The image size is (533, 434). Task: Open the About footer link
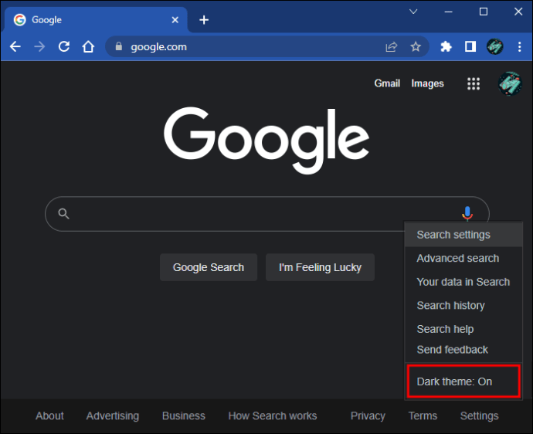49,415
